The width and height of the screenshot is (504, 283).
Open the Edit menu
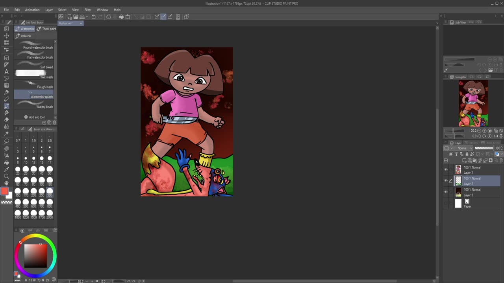coord(17,10)
